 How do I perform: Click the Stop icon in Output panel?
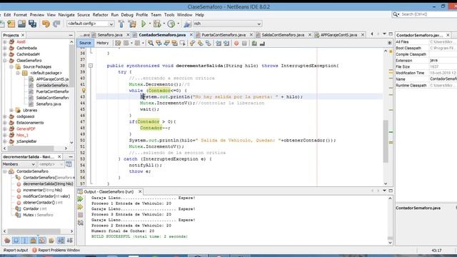81,215
